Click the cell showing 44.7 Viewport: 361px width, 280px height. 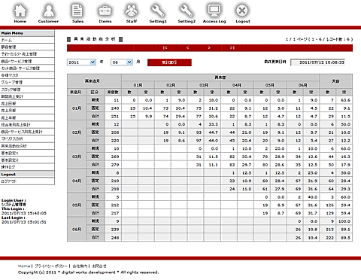[212, 132]
